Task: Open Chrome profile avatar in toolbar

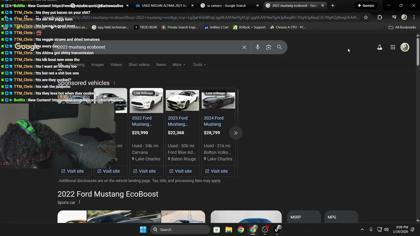Action: click(404, 17)
